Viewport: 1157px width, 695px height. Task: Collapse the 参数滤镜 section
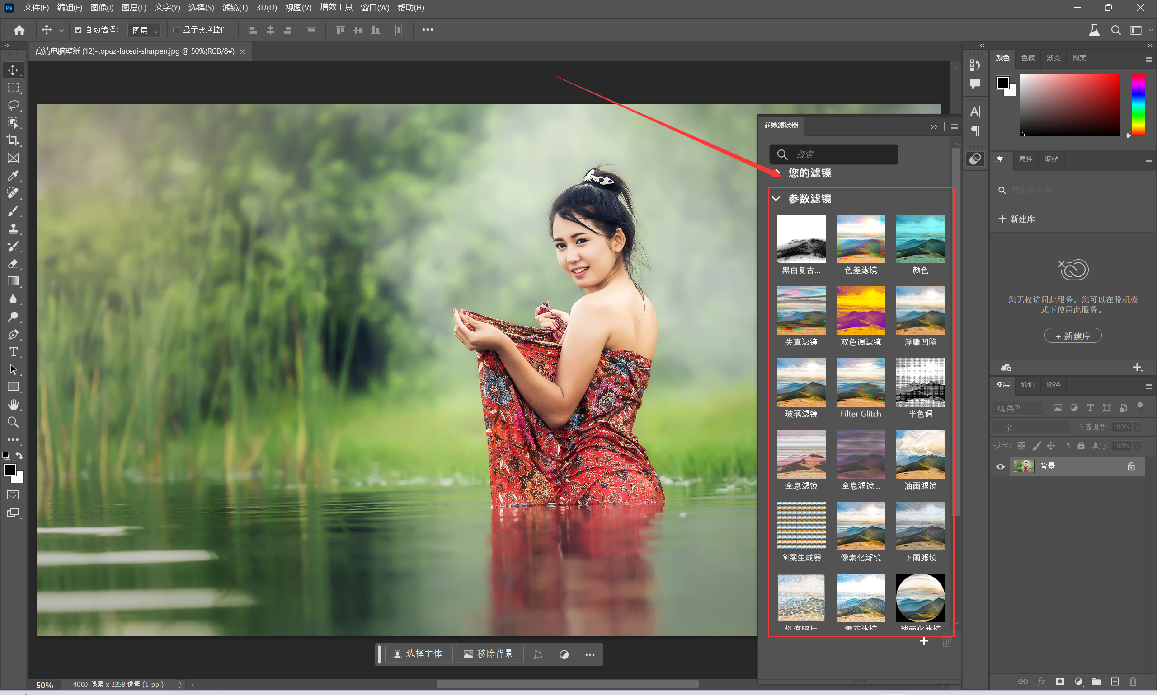tap(776, 199)
